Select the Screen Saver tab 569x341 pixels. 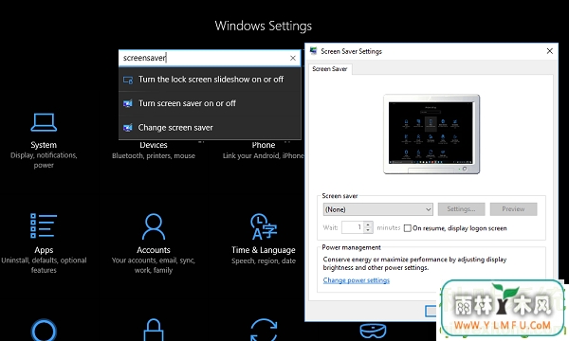[330, 69]
